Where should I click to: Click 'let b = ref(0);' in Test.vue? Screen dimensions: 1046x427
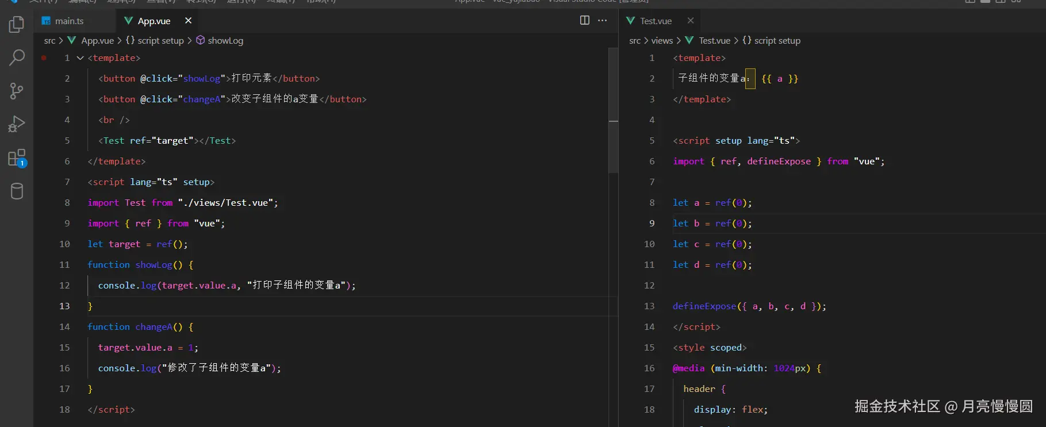pos(712,224)
